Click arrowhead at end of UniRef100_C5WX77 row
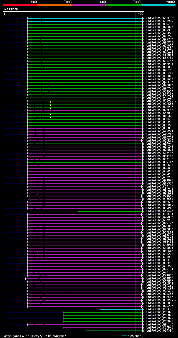 (143, 211)
